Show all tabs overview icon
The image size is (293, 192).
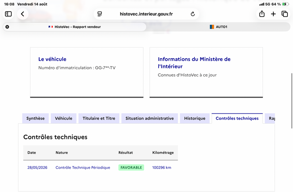coord(285,14)
